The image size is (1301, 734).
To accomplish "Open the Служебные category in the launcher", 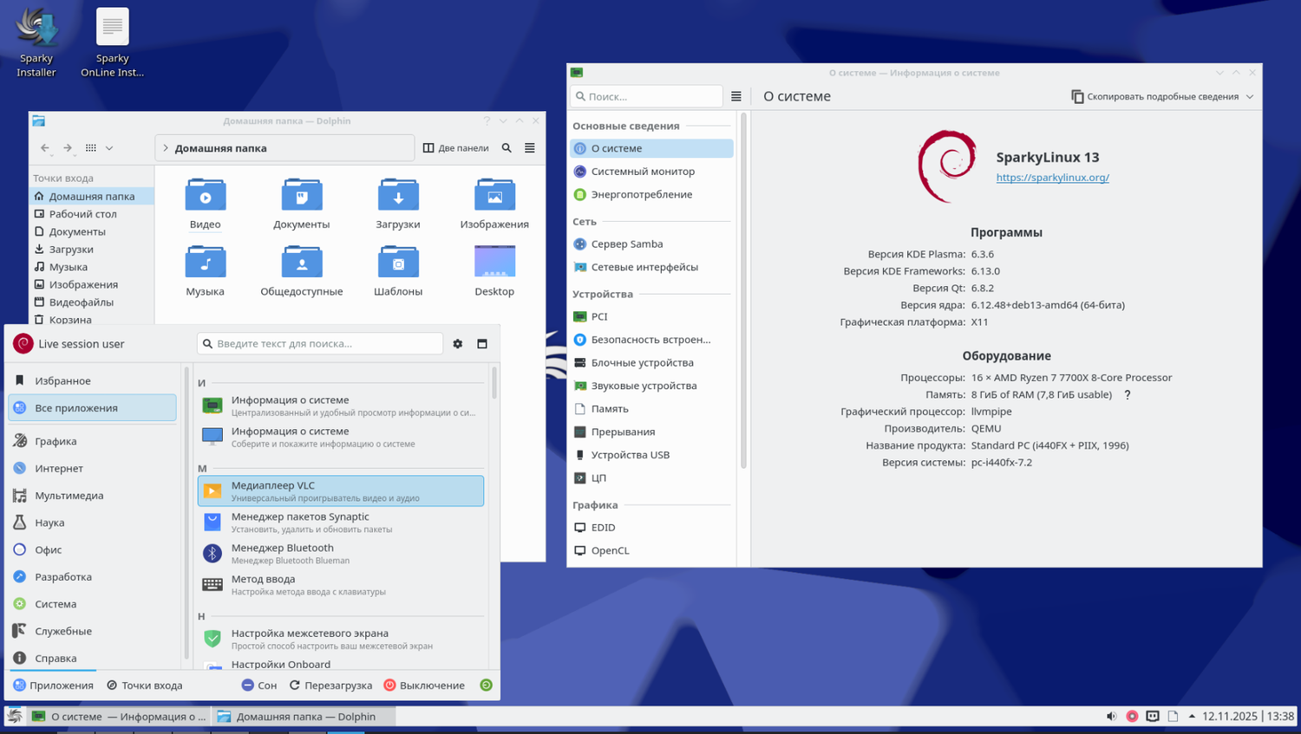I will [x=92, y=631].
